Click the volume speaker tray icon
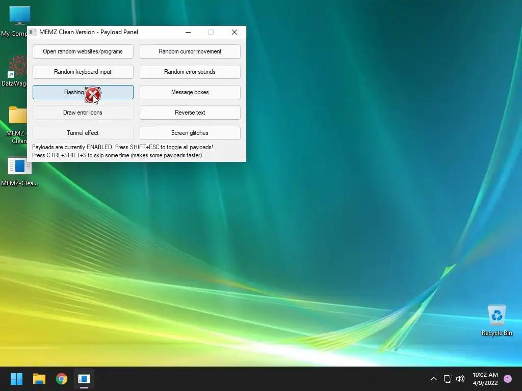 point(460,379)
